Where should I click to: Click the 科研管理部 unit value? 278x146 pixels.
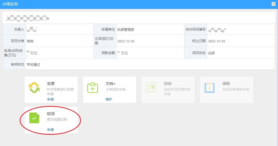tap(126, 30)
